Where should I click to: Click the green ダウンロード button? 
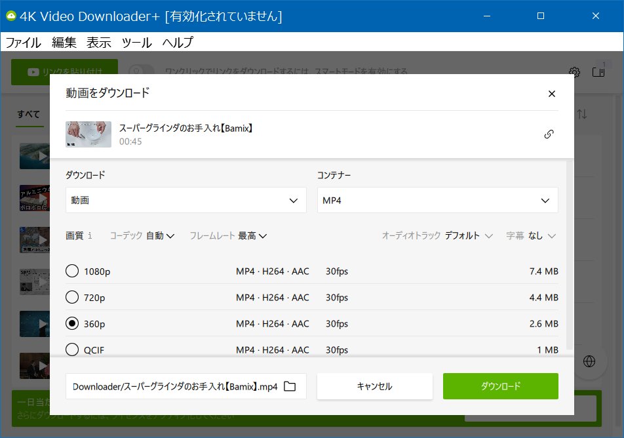(500, 386)
